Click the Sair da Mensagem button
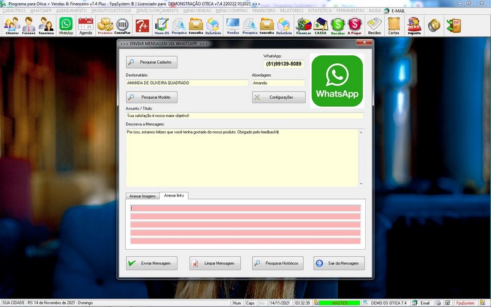 click(x=339, y=263)
